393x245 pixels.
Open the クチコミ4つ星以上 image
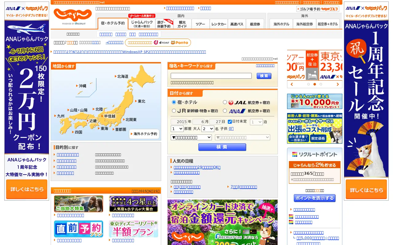click(134, 204)
